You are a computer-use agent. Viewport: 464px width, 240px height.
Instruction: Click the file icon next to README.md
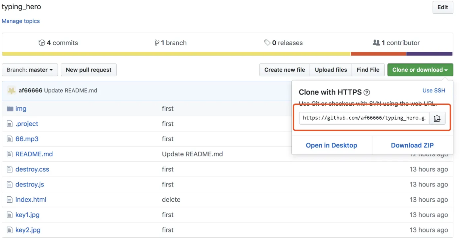click(10, 154)
